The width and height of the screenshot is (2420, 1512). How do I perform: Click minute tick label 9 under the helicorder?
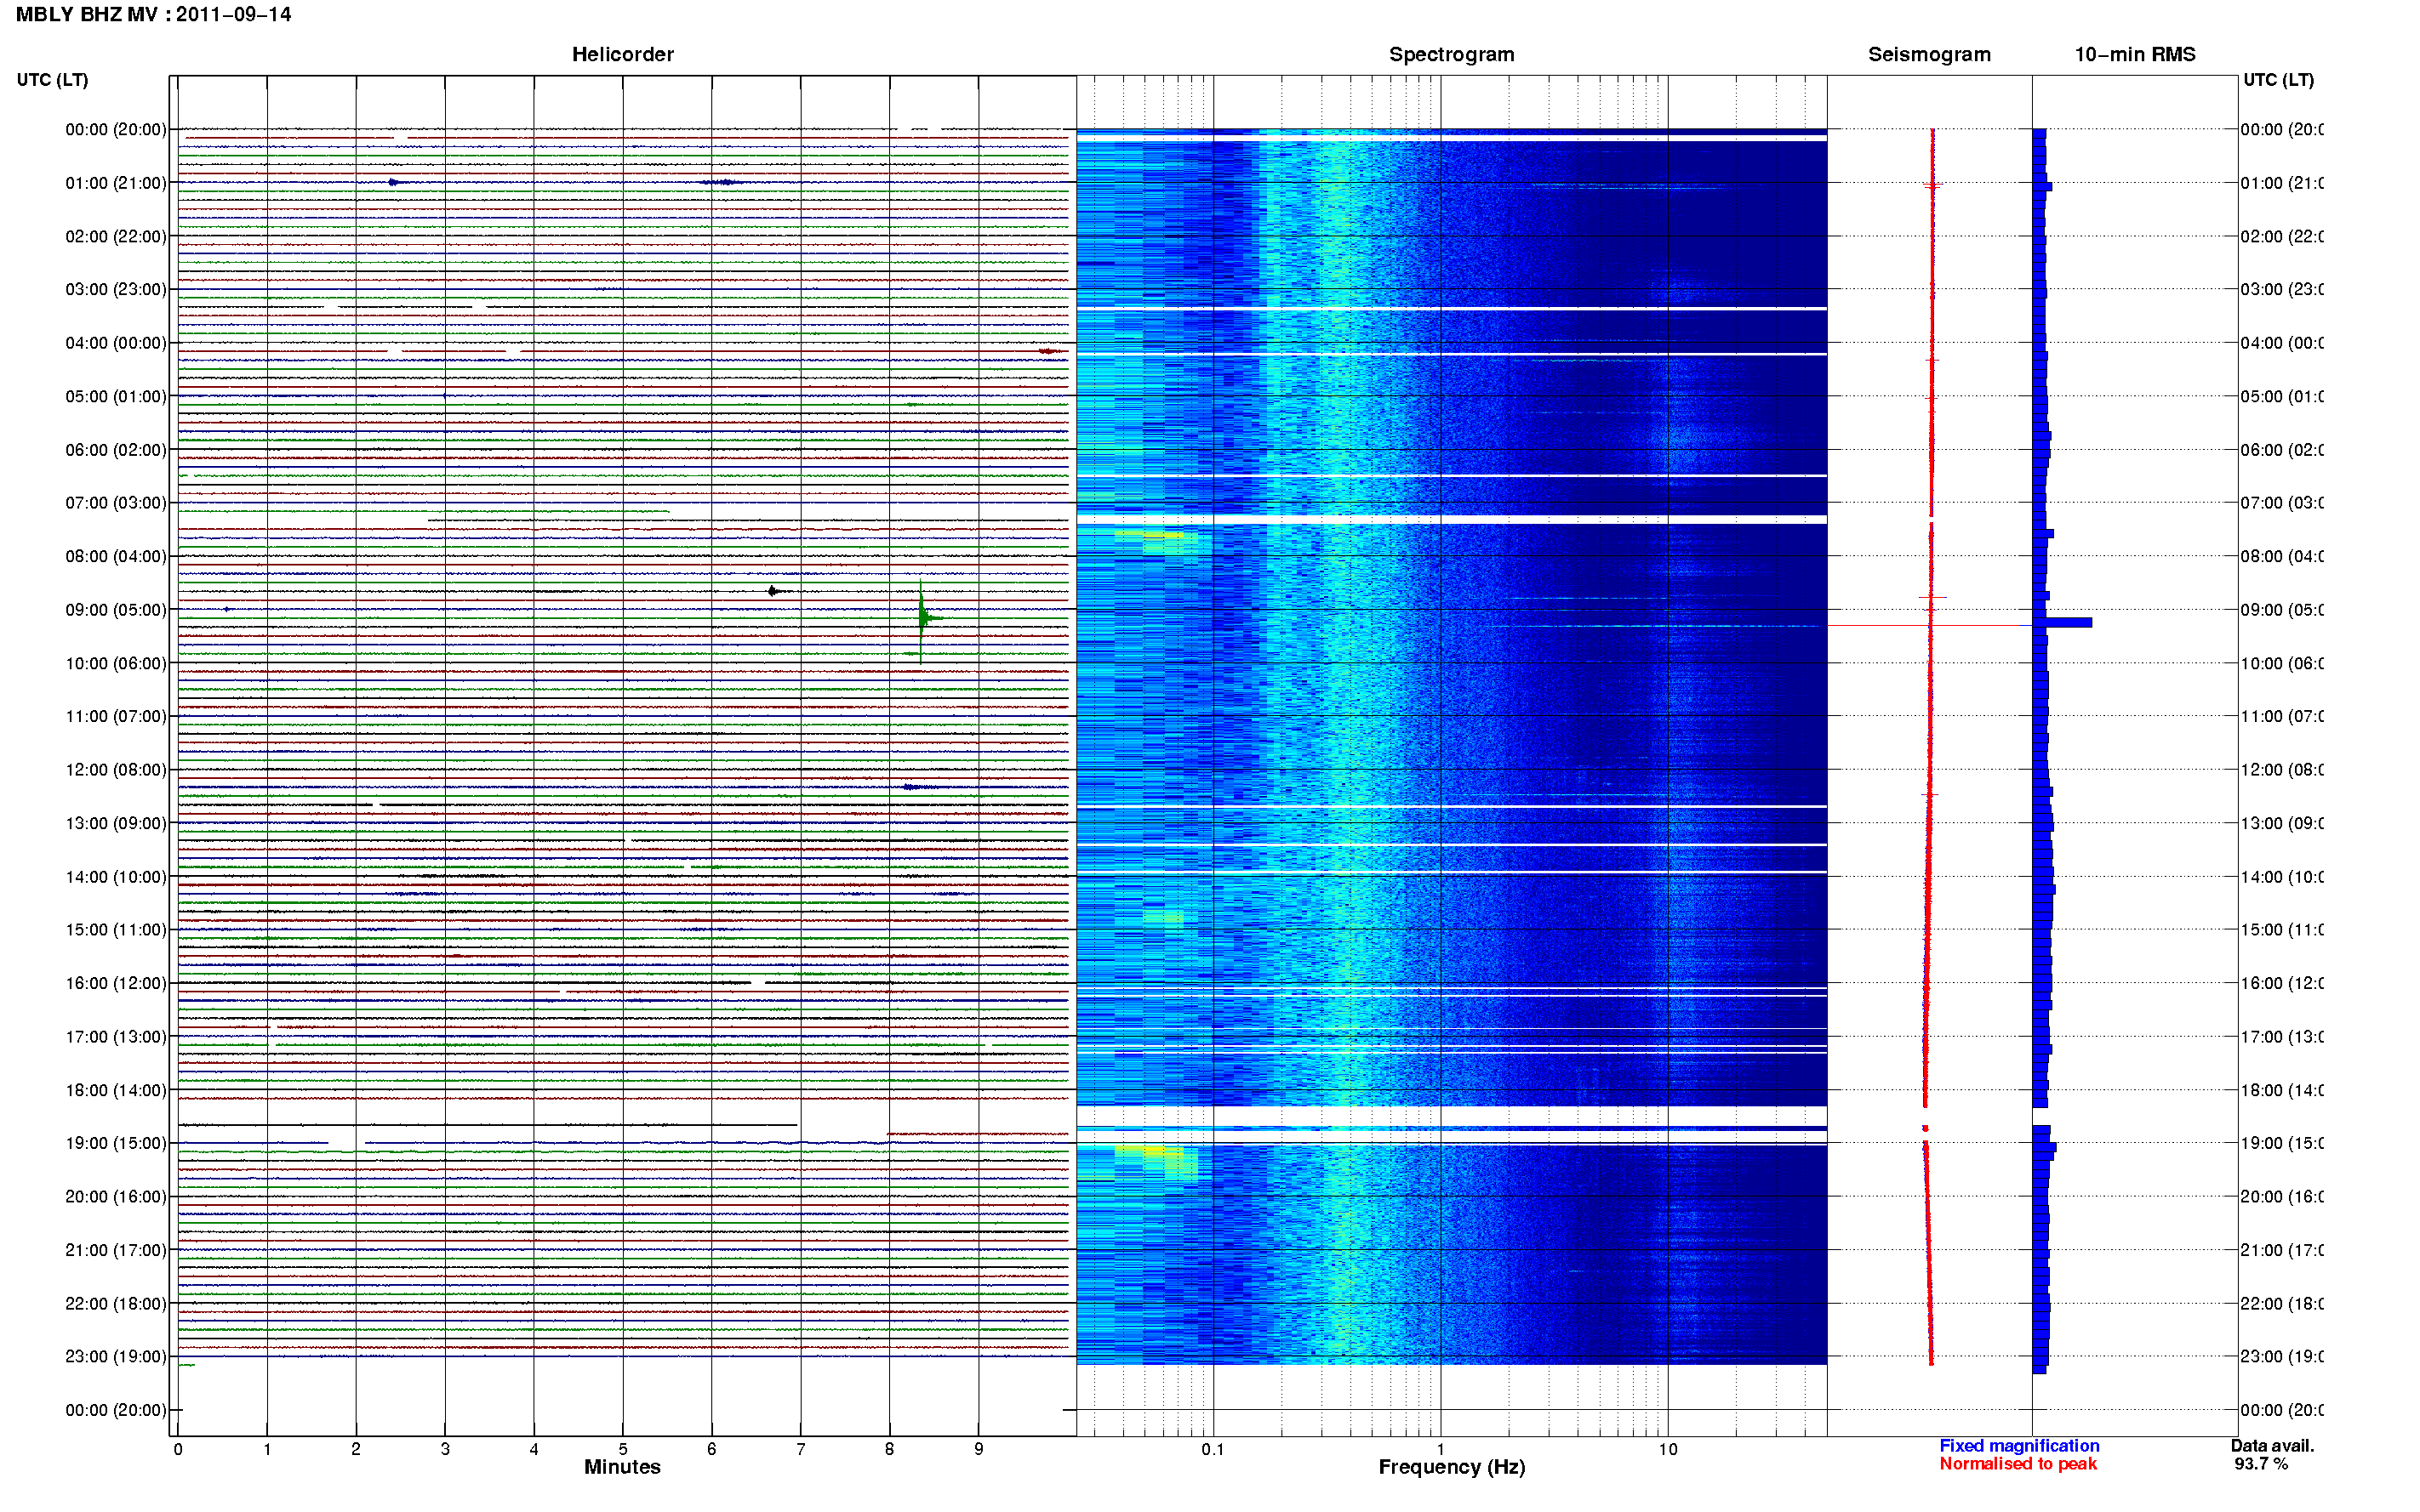[979, 1449]
